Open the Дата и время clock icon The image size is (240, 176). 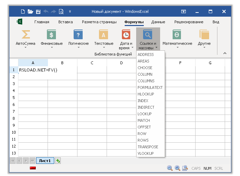(126, 34)
